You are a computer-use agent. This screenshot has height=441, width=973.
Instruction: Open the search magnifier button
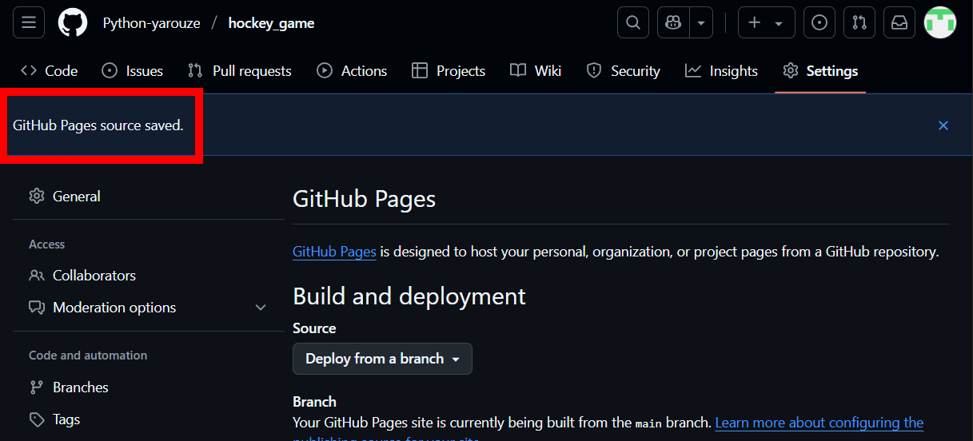coord(633,22)
